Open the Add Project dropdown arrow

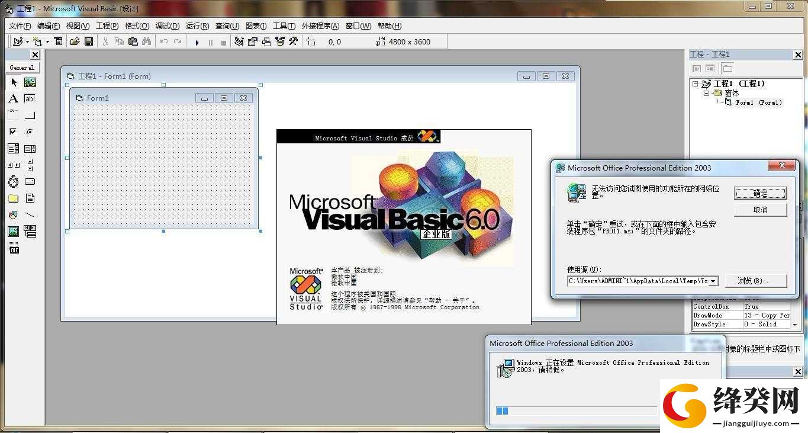pyautogui.click(x=27, y=42)
